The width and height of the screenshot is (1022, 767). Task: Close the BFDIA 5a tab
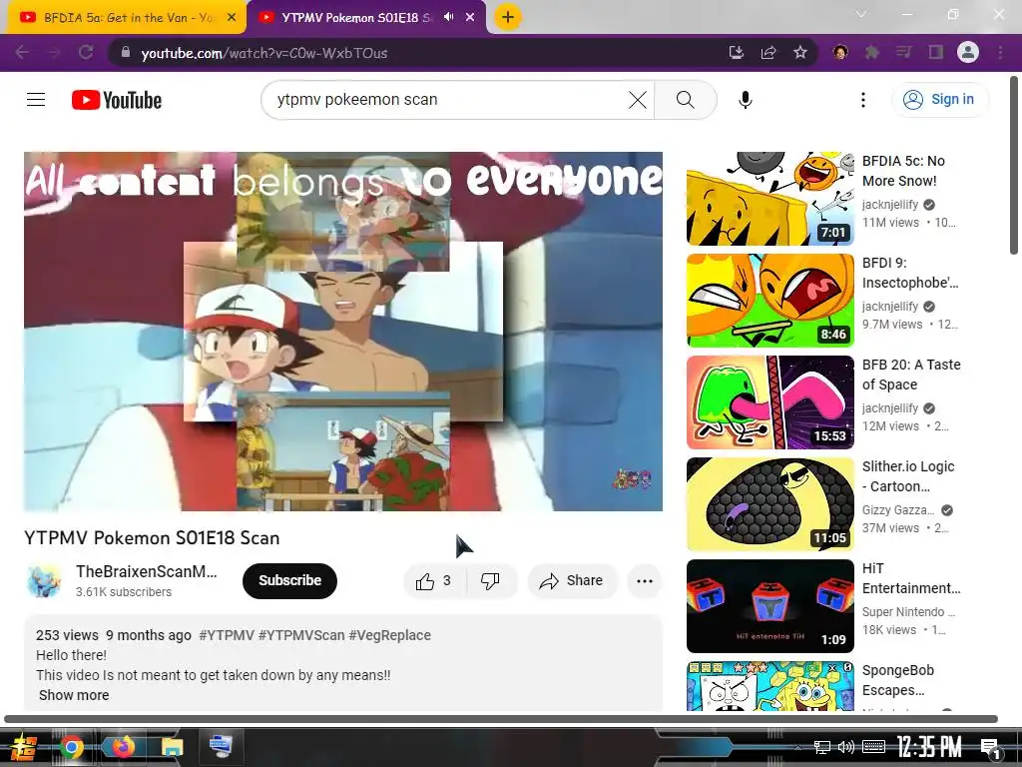point(232,18)
